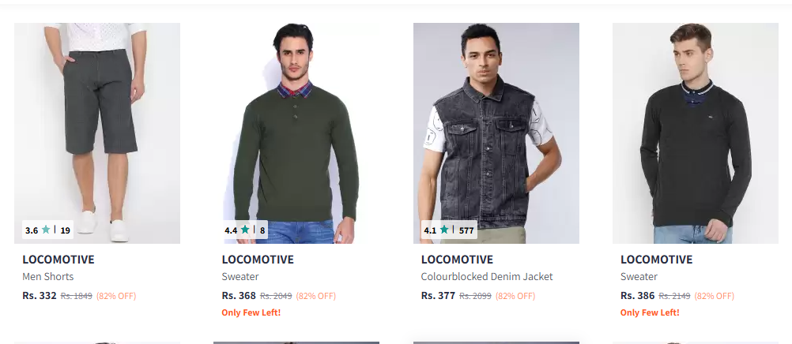This screenshot has width=792, height=344.
Task: Click the 19 ratings count badge
Action: tap(65, 230)
